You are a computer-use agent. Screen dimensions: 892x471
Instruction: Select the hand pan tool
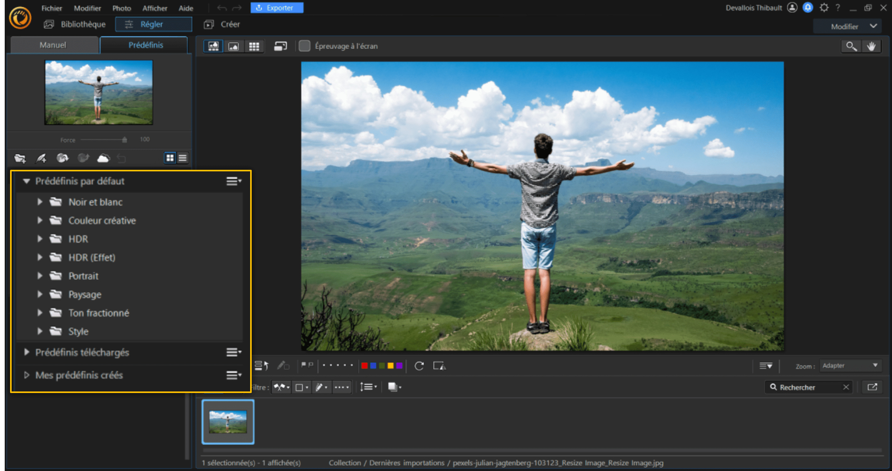click(x=871, y=46)
